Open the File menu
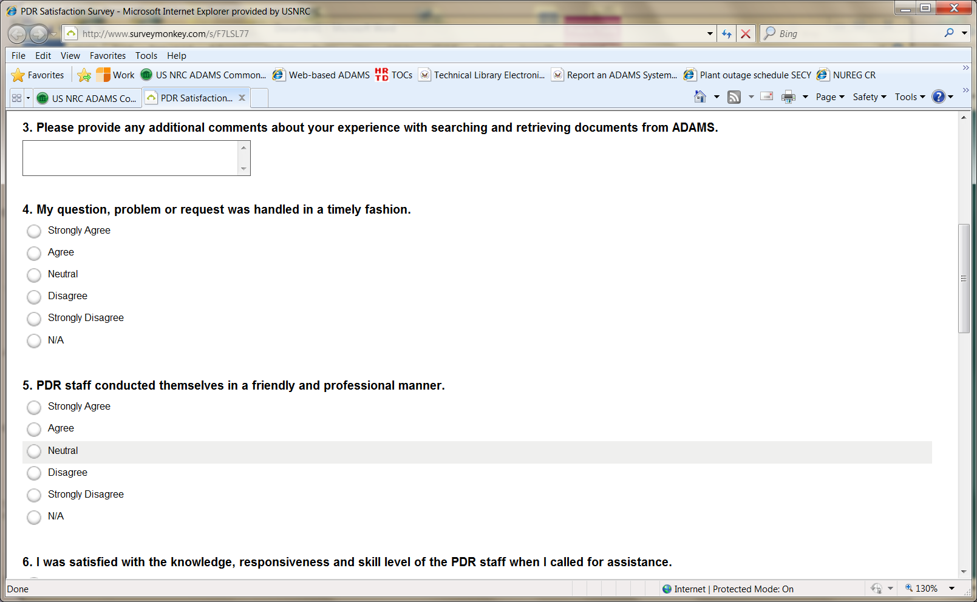Image resolution: width=977 pixels, height=602 pixels. (x=19, y=56)
